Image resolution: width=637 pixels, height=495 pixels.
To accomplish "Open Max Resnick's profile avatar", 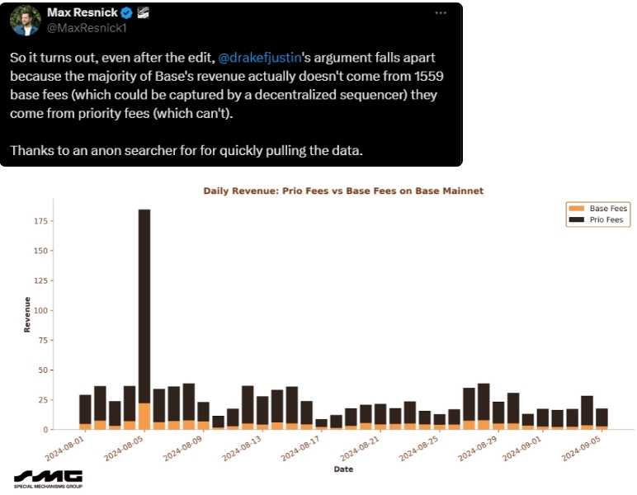I will pyautogui.click(x=26, y=20).
